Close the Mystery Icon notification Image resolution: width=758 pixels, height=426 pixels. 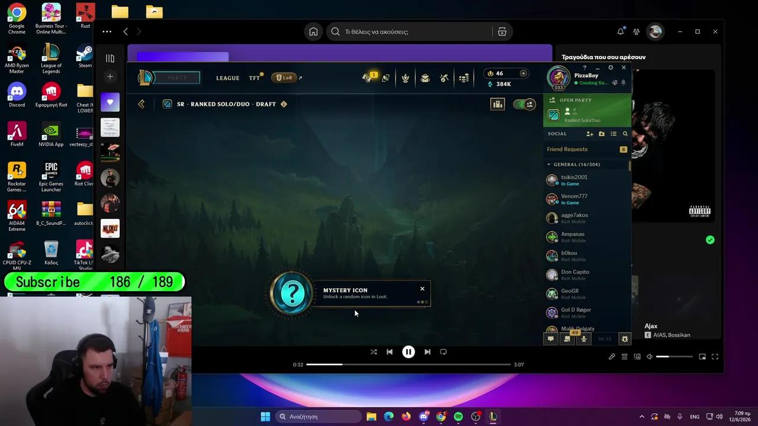click(422, 289)
